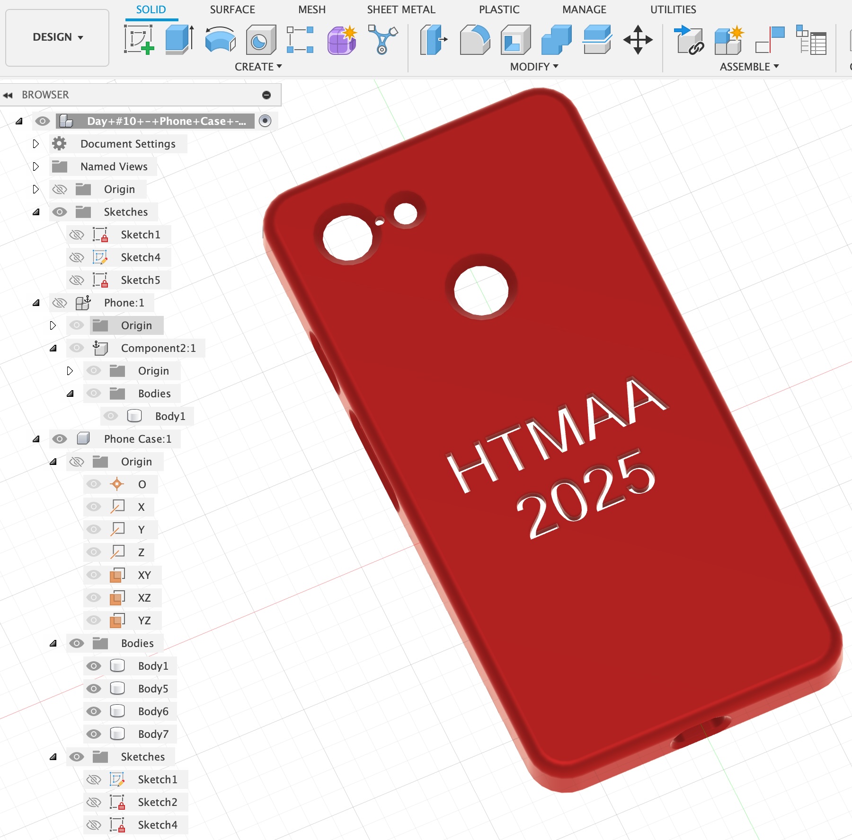Select Body7 in the browser tree

(153, 734)
